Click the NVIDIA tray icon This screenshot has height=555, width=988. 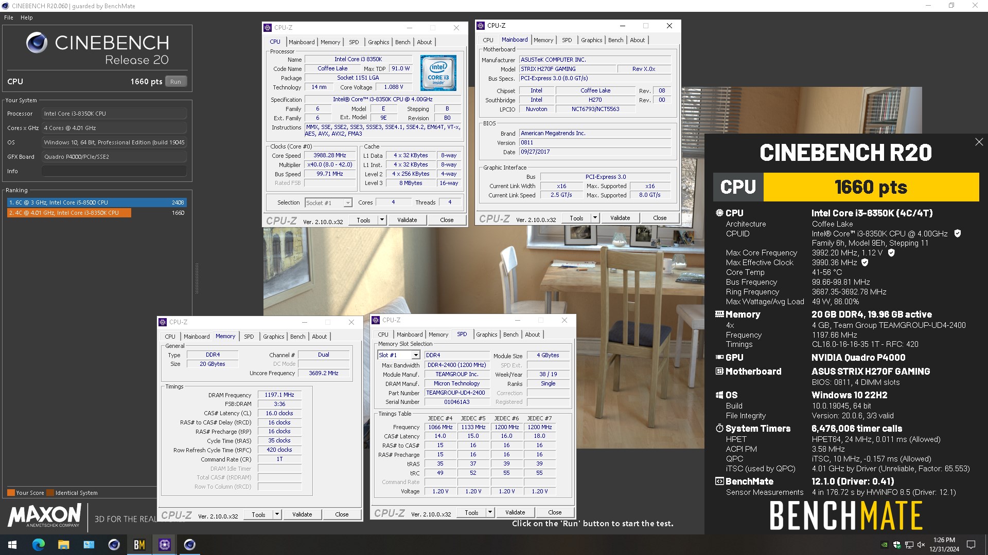pos(885,545)
